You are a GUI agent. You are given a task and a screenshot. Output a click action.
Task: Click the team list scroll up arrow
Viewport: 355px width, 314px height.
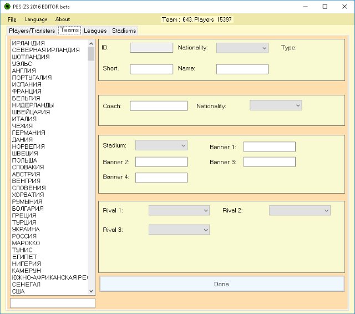click(x=91, y=43)
